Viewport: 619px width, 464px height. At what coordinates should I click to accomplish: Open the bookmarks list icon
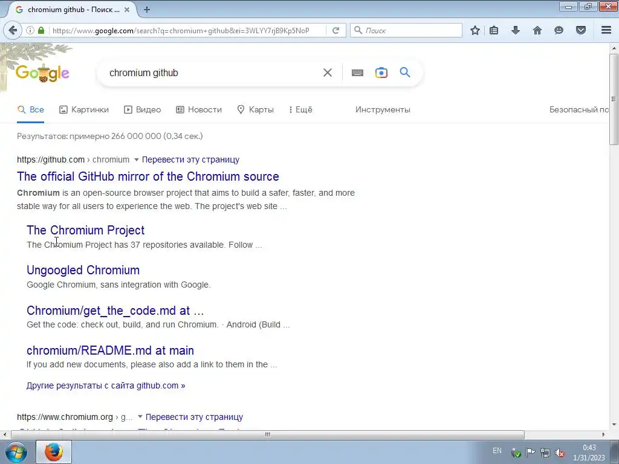point(494,30)
